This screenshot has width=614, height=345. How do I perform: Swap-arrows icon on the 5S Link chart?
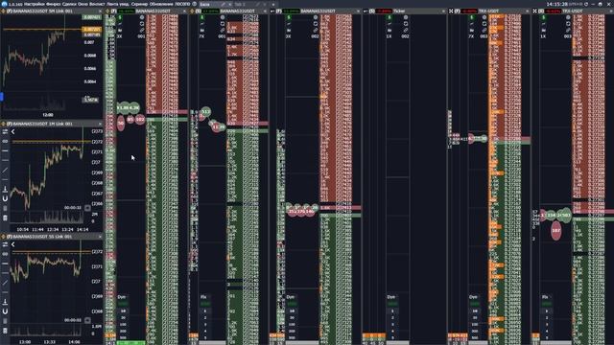coord(5,244)
